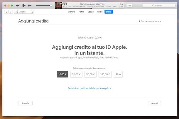Focus the Ricerca search field
179x119 pixels.
pyautogui.click(x=159, y=6)
